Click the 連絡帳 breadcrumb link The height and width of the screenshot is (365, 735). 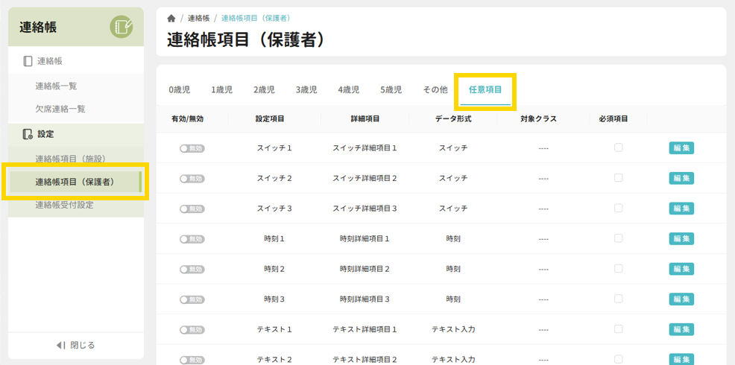coord(198,18)
